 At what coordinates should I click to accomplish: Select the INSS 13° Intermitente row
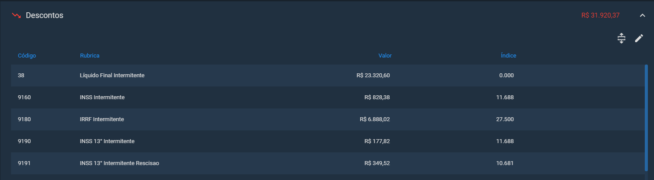328,141
